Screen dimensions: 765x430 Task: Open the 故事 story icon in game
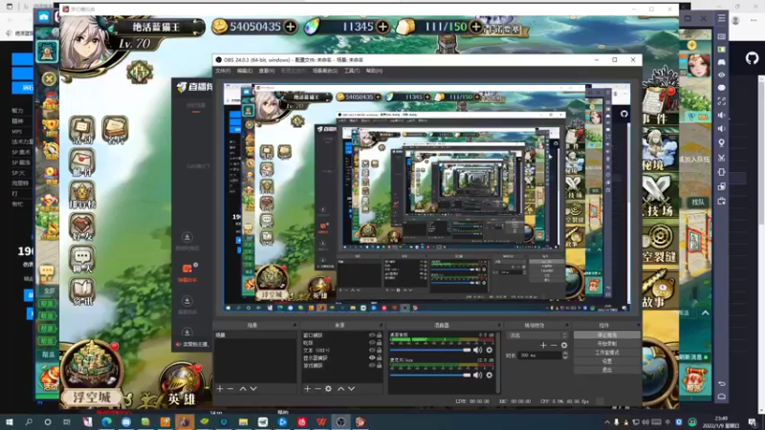click(x=658, y=291)
